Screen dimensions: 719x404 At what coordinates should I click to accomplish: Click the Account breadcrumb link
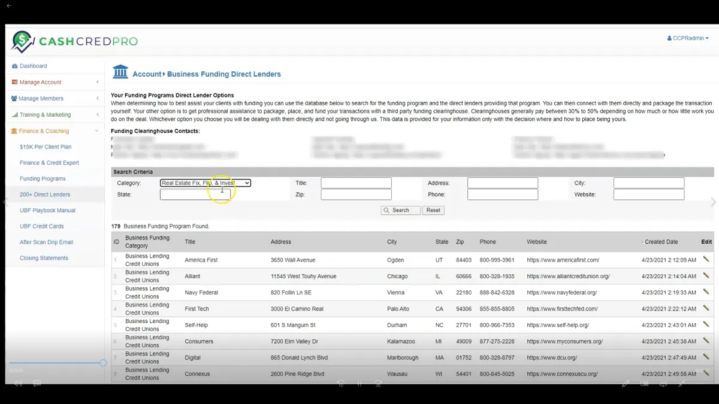point(147,74)
